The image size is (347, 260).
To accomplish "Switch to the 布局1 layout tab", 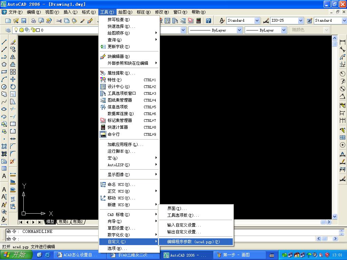I will tap(63, 222).
